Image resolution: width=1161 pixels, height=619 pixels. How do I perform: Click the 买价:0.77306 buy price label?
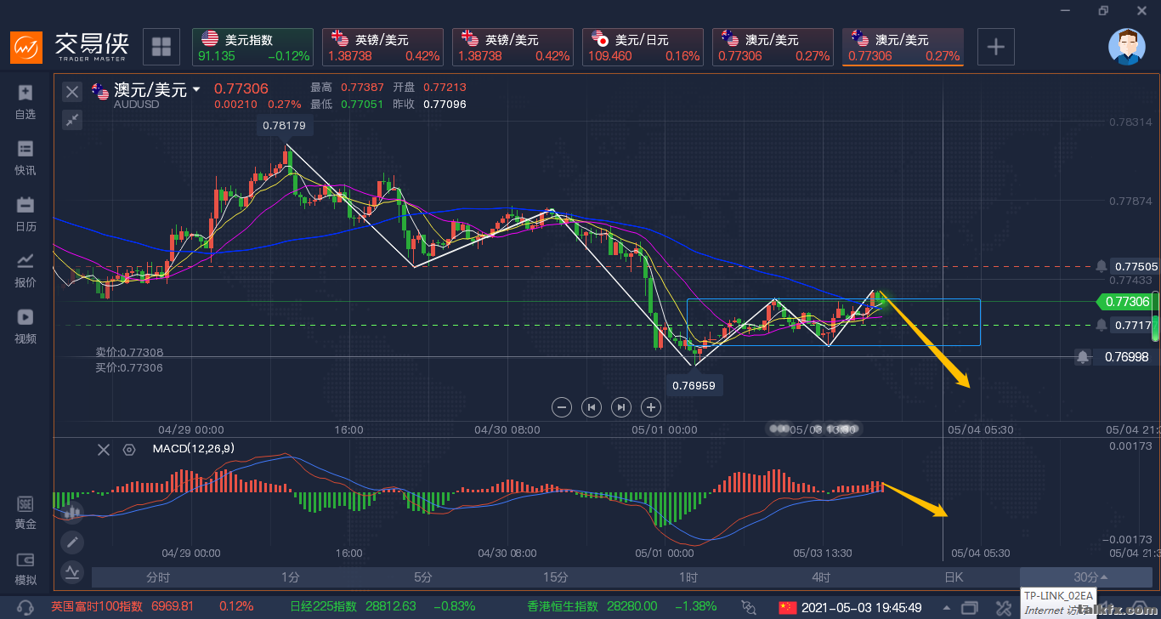(x=129, y=367)
